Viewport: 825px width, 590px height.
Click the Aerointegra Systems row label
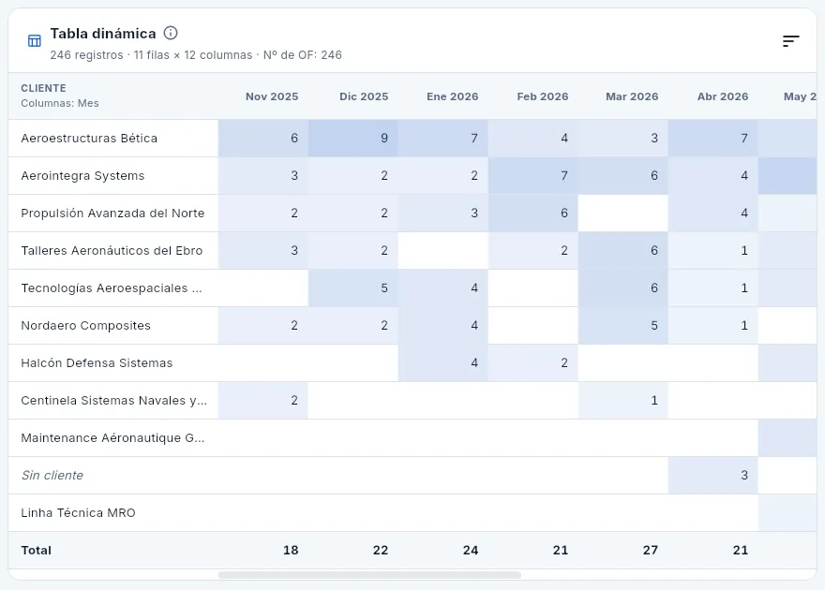[x=82, y=175]
